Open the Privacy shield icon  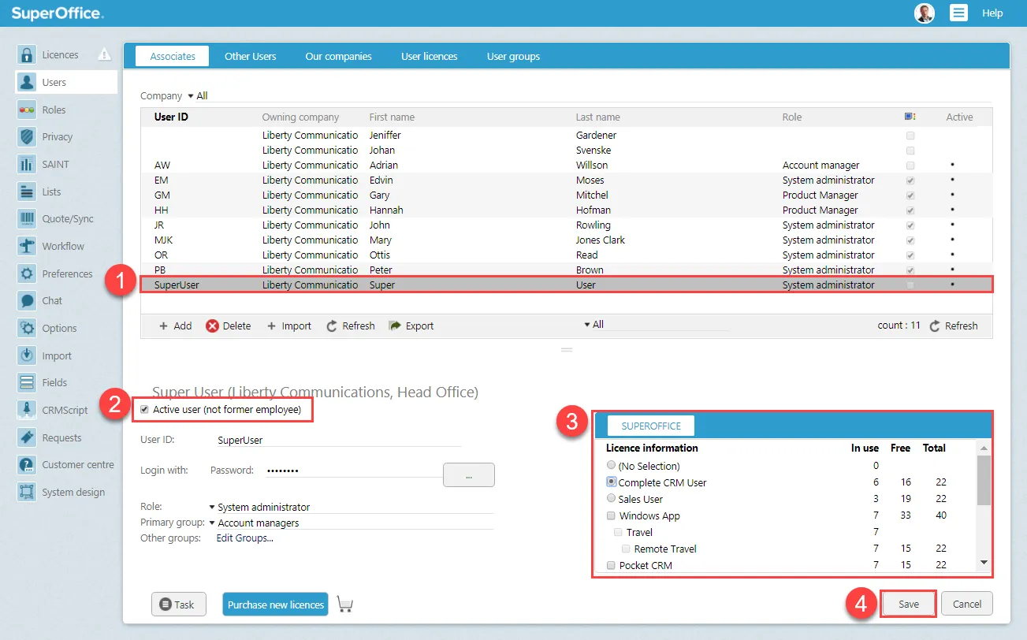pos(28,137)
